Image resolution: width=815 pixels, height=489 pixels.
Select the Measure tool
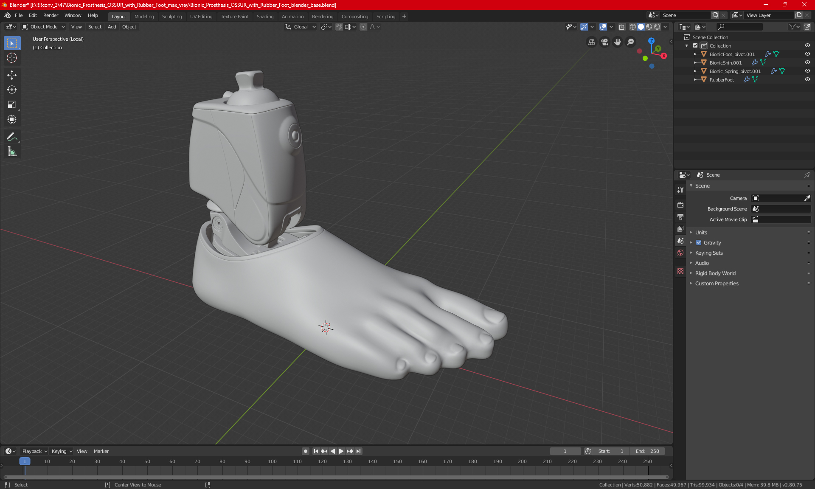12,152
